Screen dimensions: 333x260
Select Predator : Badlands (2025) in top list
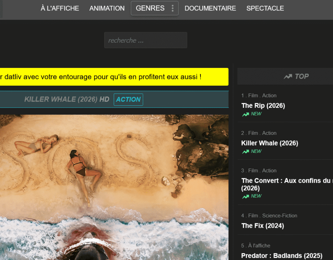pyautogui.click(x=282, y=256)
